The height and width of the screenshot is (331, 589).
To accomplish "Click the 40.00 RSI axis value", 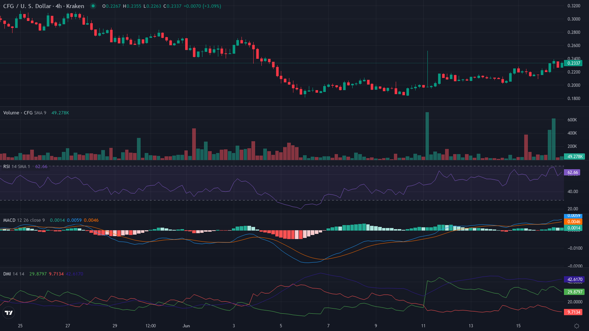I will pos(572,192).
